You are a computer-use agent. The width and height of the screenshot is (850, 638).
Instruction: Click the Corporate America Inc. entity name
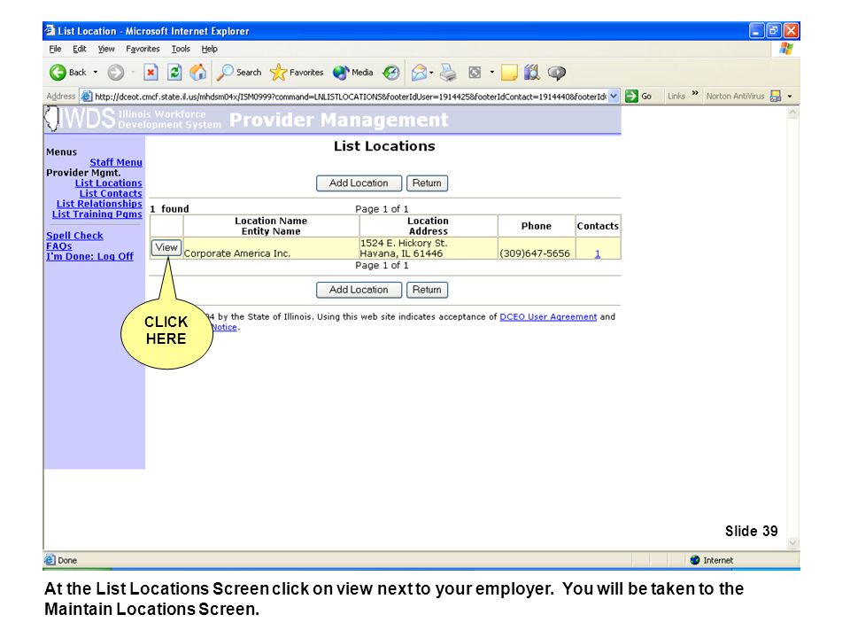coord(237,253)
